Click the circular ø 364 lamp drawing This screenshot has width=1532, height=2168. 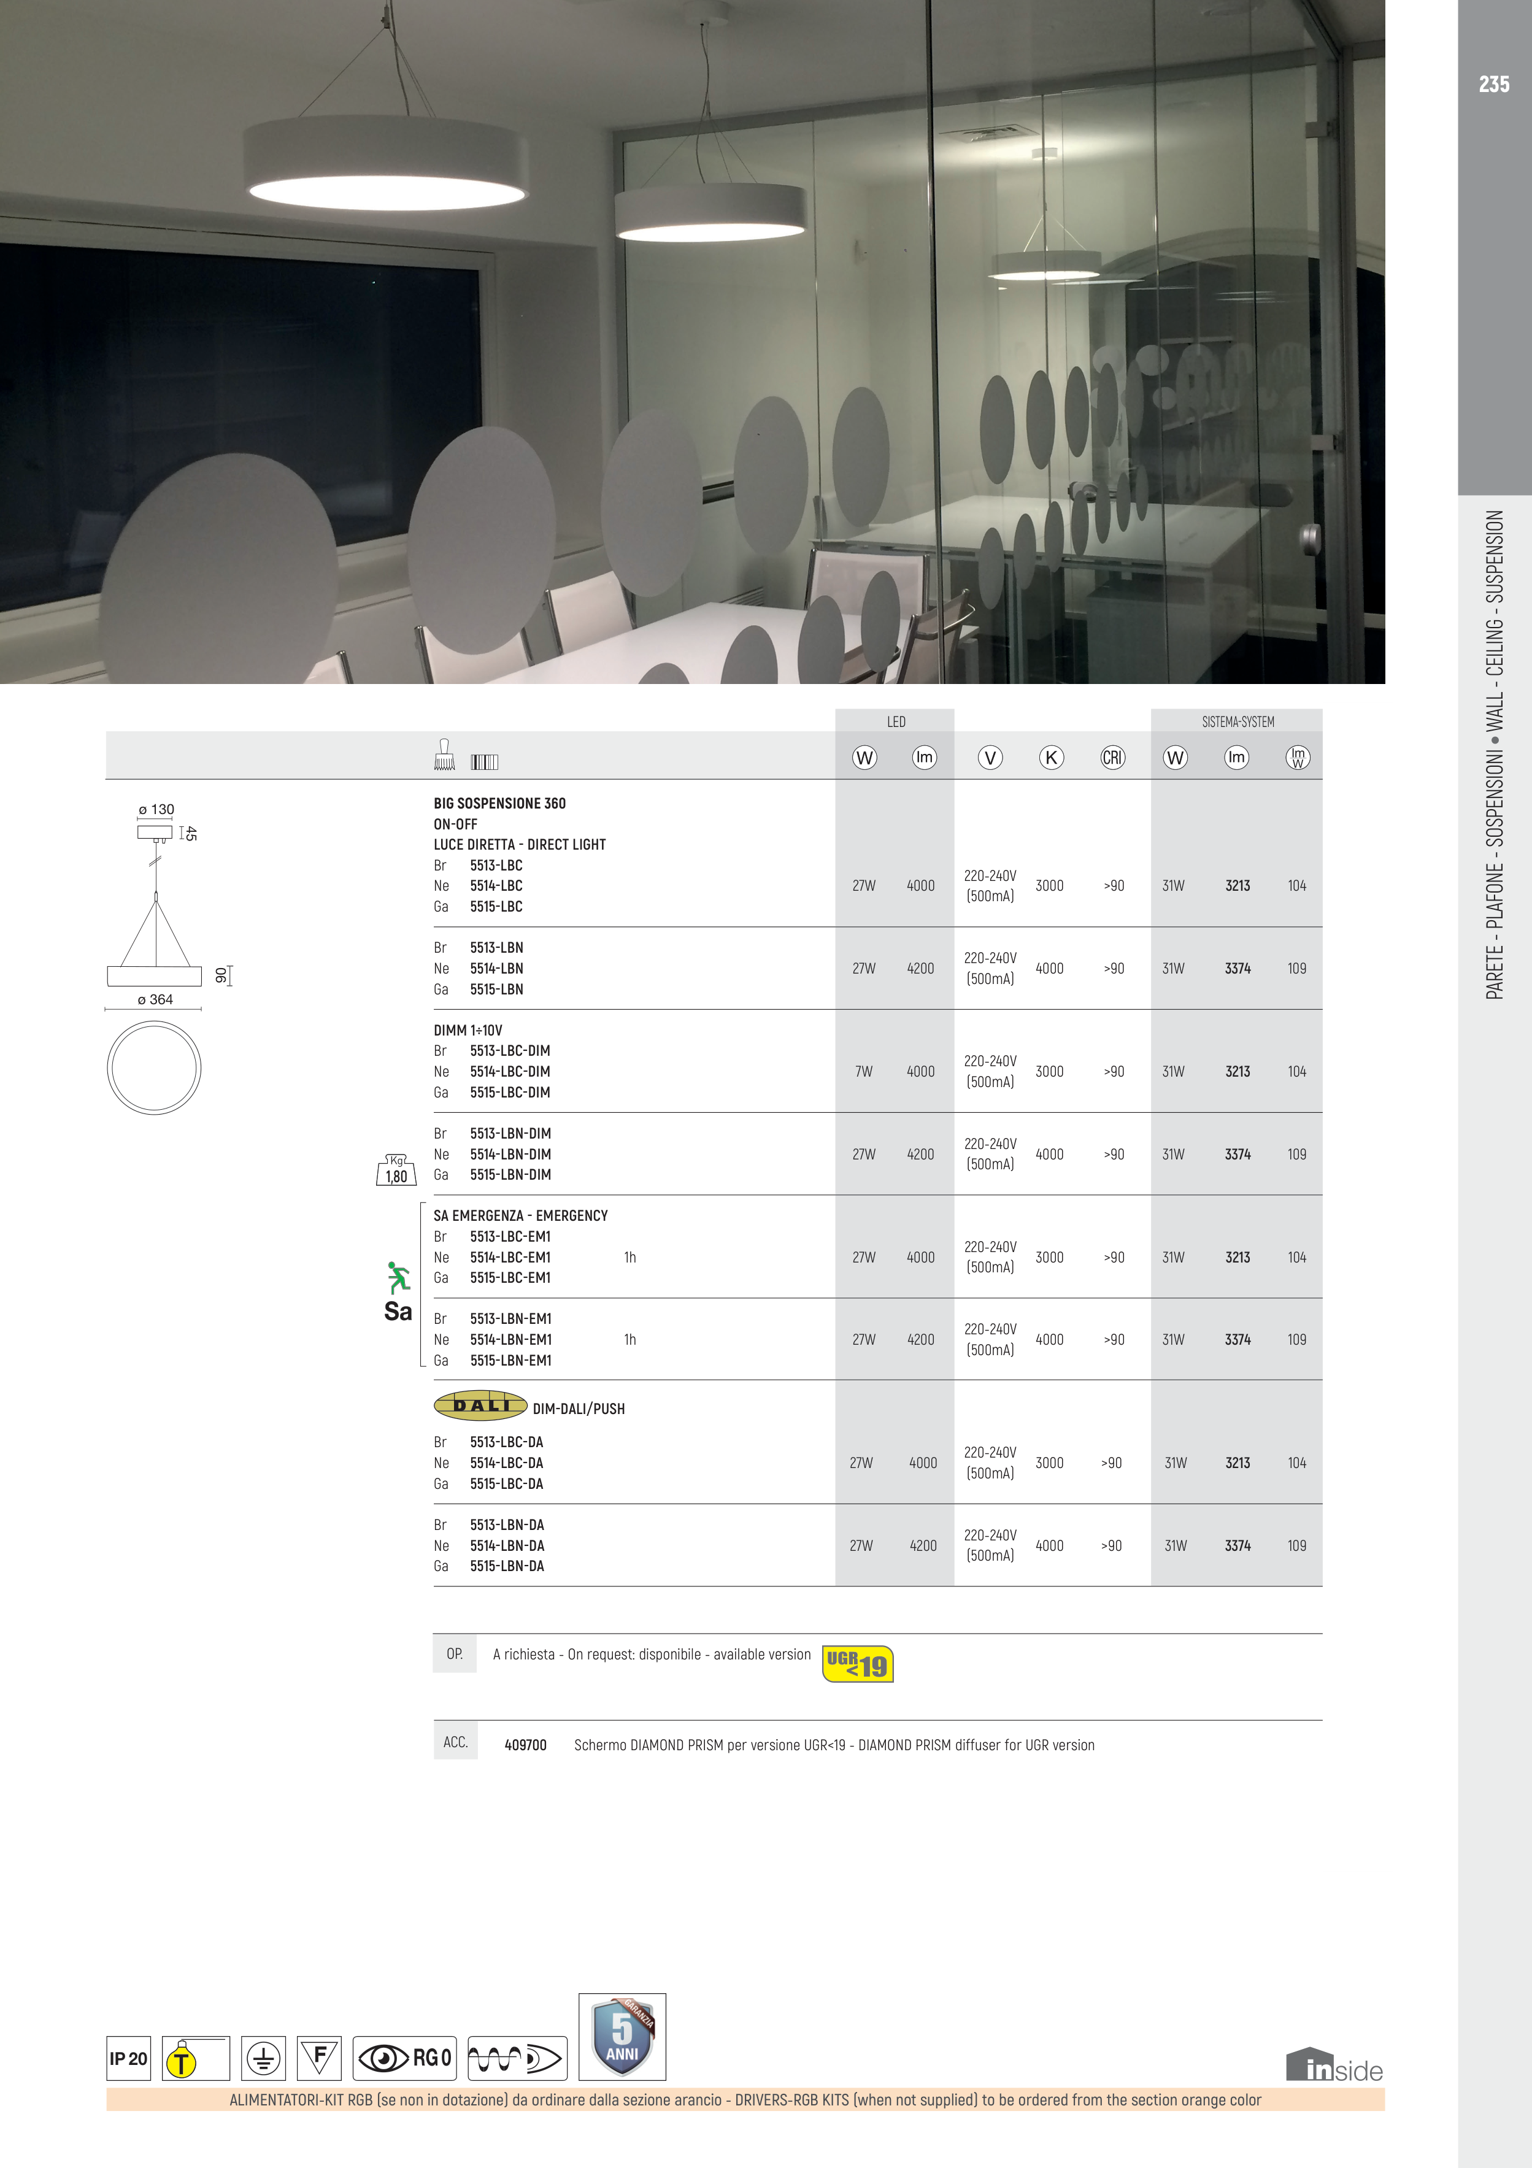154,1067
